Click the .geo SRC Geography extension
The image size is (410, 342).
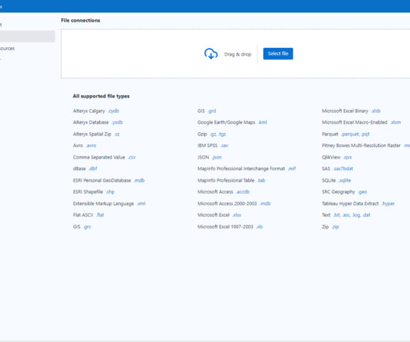click(362, 192)
